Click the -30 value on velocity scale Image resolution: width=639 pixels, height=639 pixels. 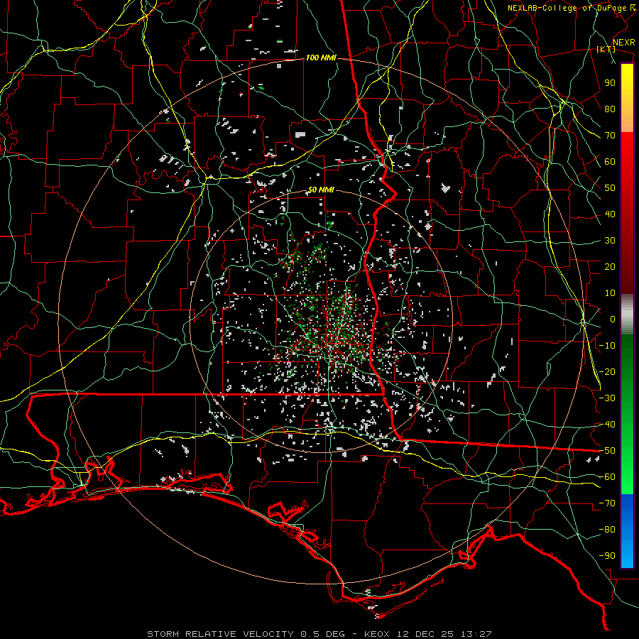tap(607, 398)
